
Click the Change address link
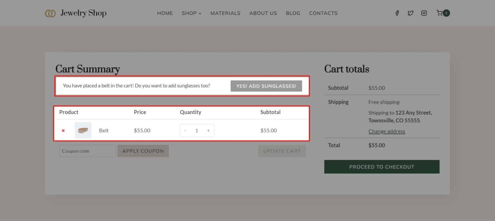click(387, 131)
